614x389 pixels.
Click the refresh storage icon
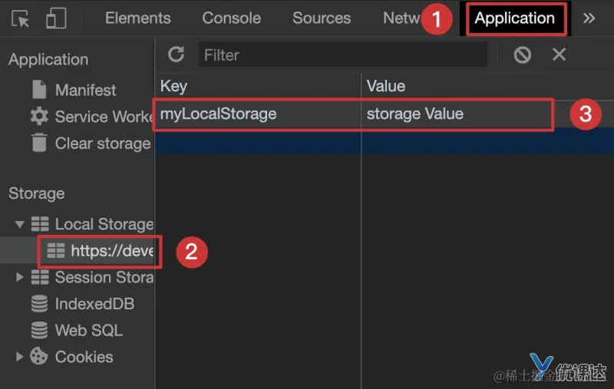[x=177, y=54]
